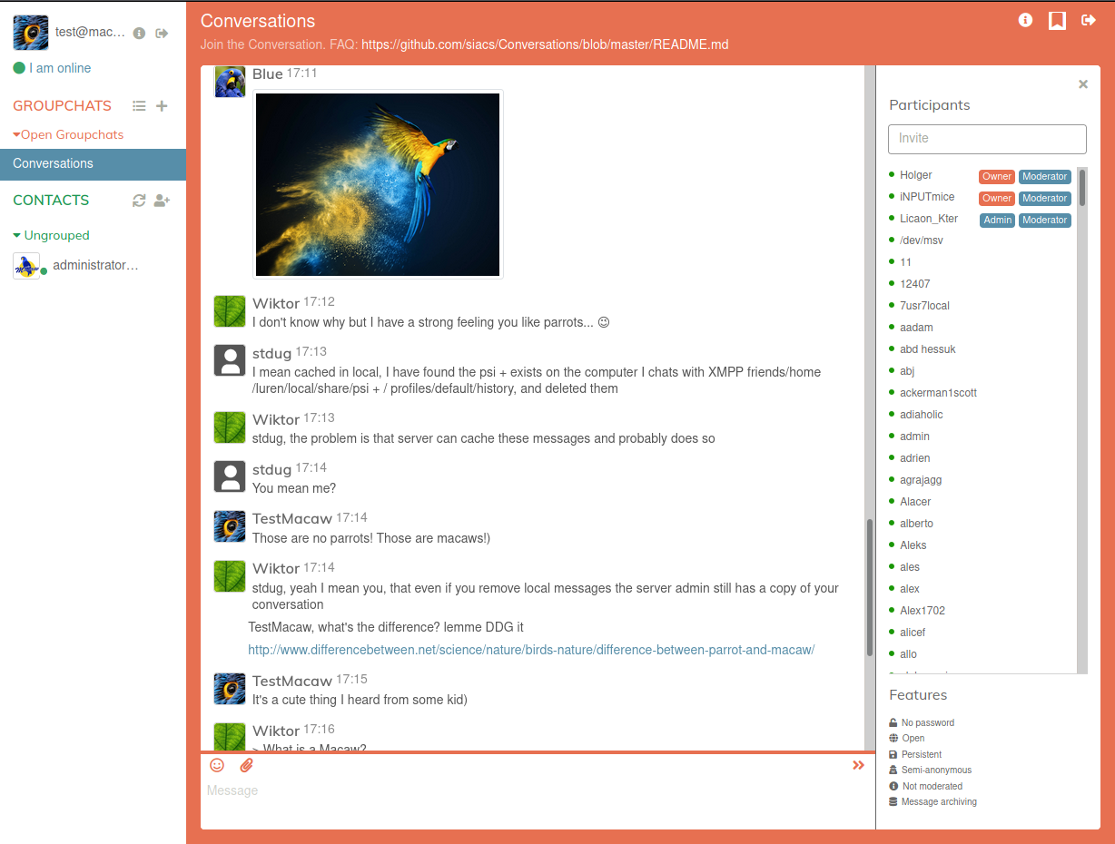Collapse the Open Groupchats section
1115x844 pixels.
(17, 134)
